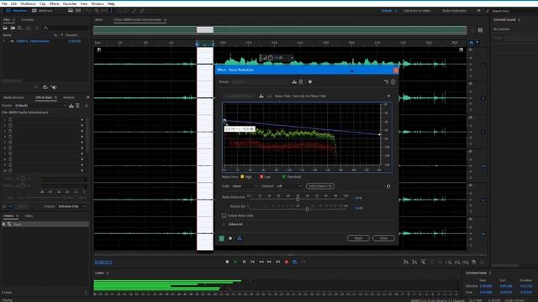
Task: Open channel map editor in Noise Reduction
Action: coord(387,82)
